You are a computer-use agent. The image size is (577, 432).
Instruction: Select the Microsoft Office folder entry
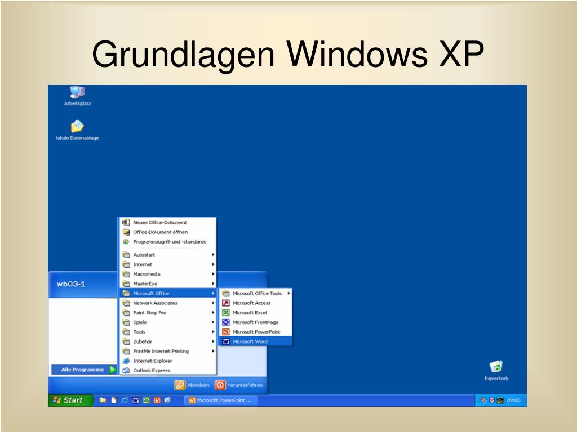[168, 293]
